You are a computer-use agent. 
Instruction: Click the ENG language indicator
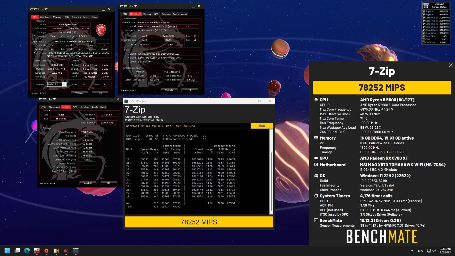tap(421, 251)
